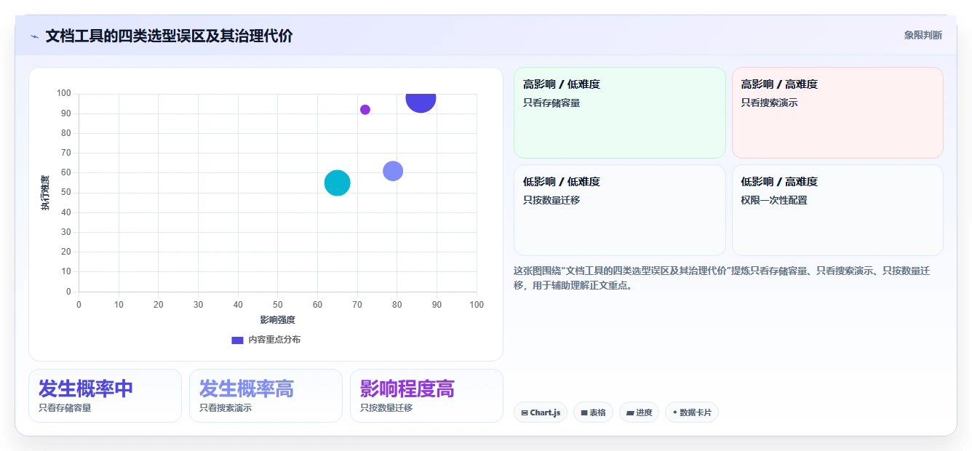Open the 发生概率中 data card
Viewport: 972px width, 451px height.
(x=105, y=396)
